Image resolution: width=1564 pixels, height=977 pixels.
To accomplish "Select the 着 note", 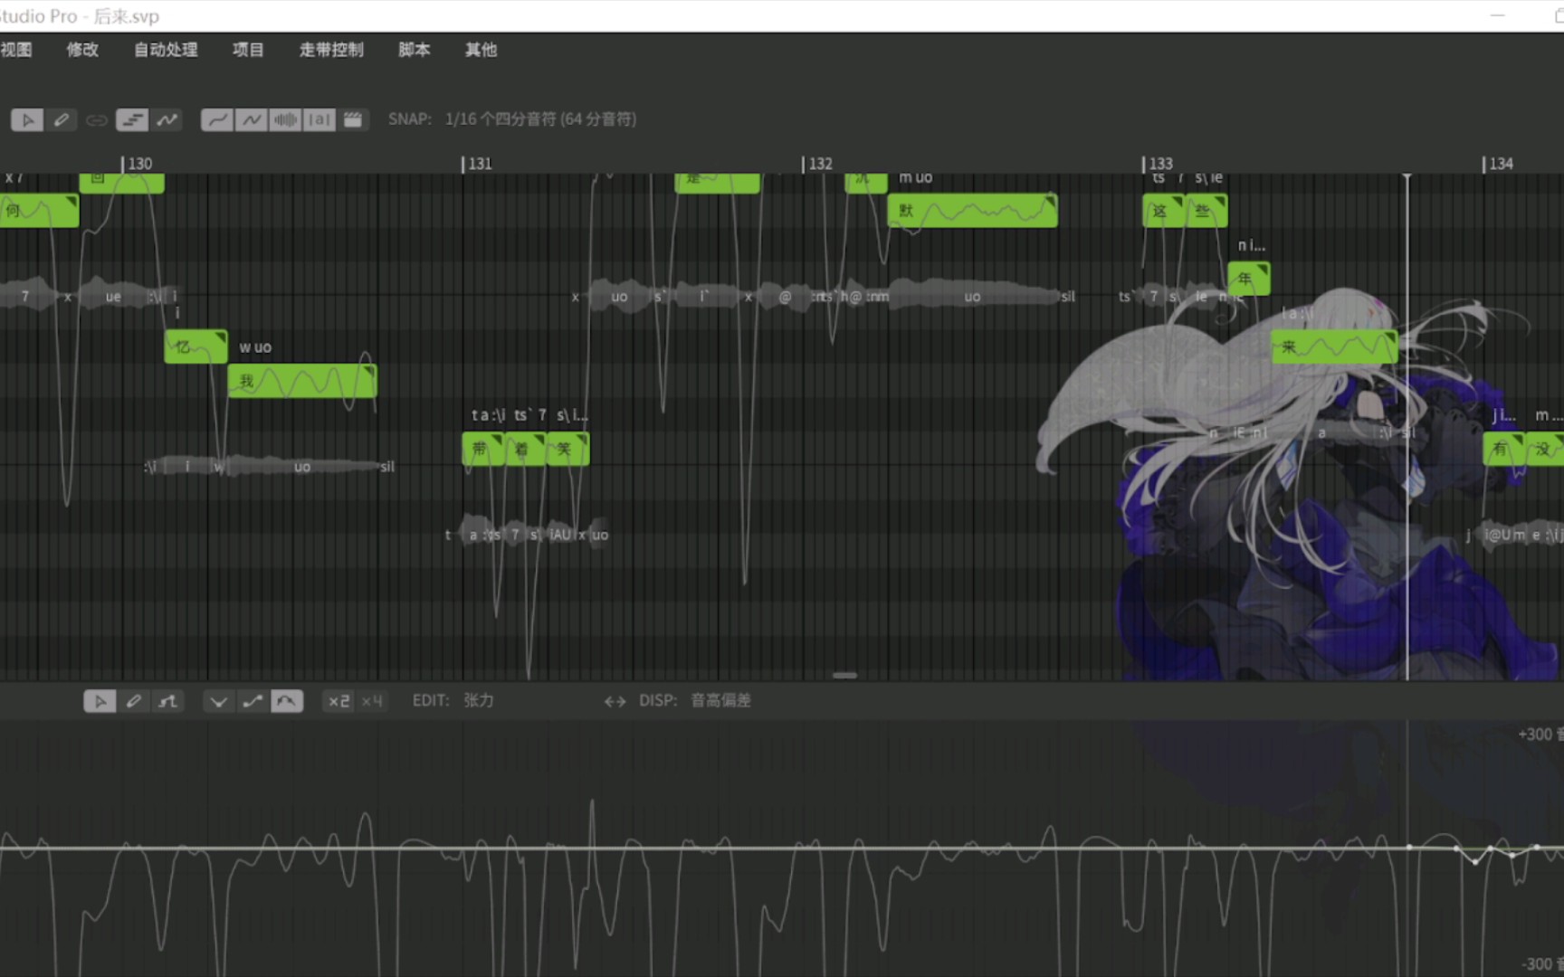I will click(525, 449).
